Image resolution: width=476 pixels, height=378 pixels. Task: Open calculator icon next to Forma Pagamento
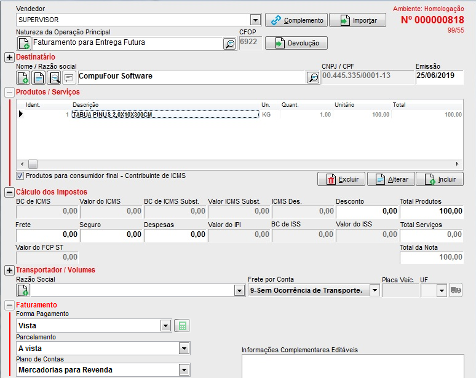(x=181, y=326)
